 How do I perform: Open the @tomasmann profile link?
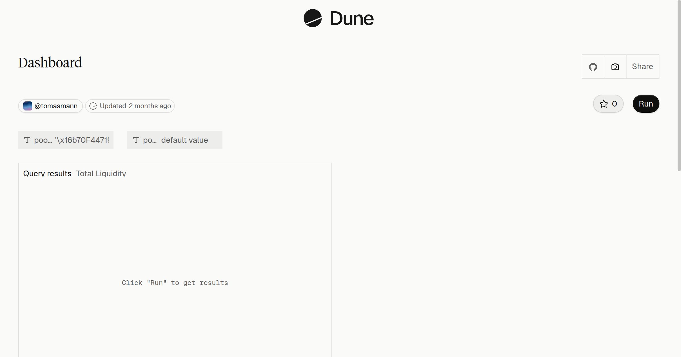(x=51, y=106)
